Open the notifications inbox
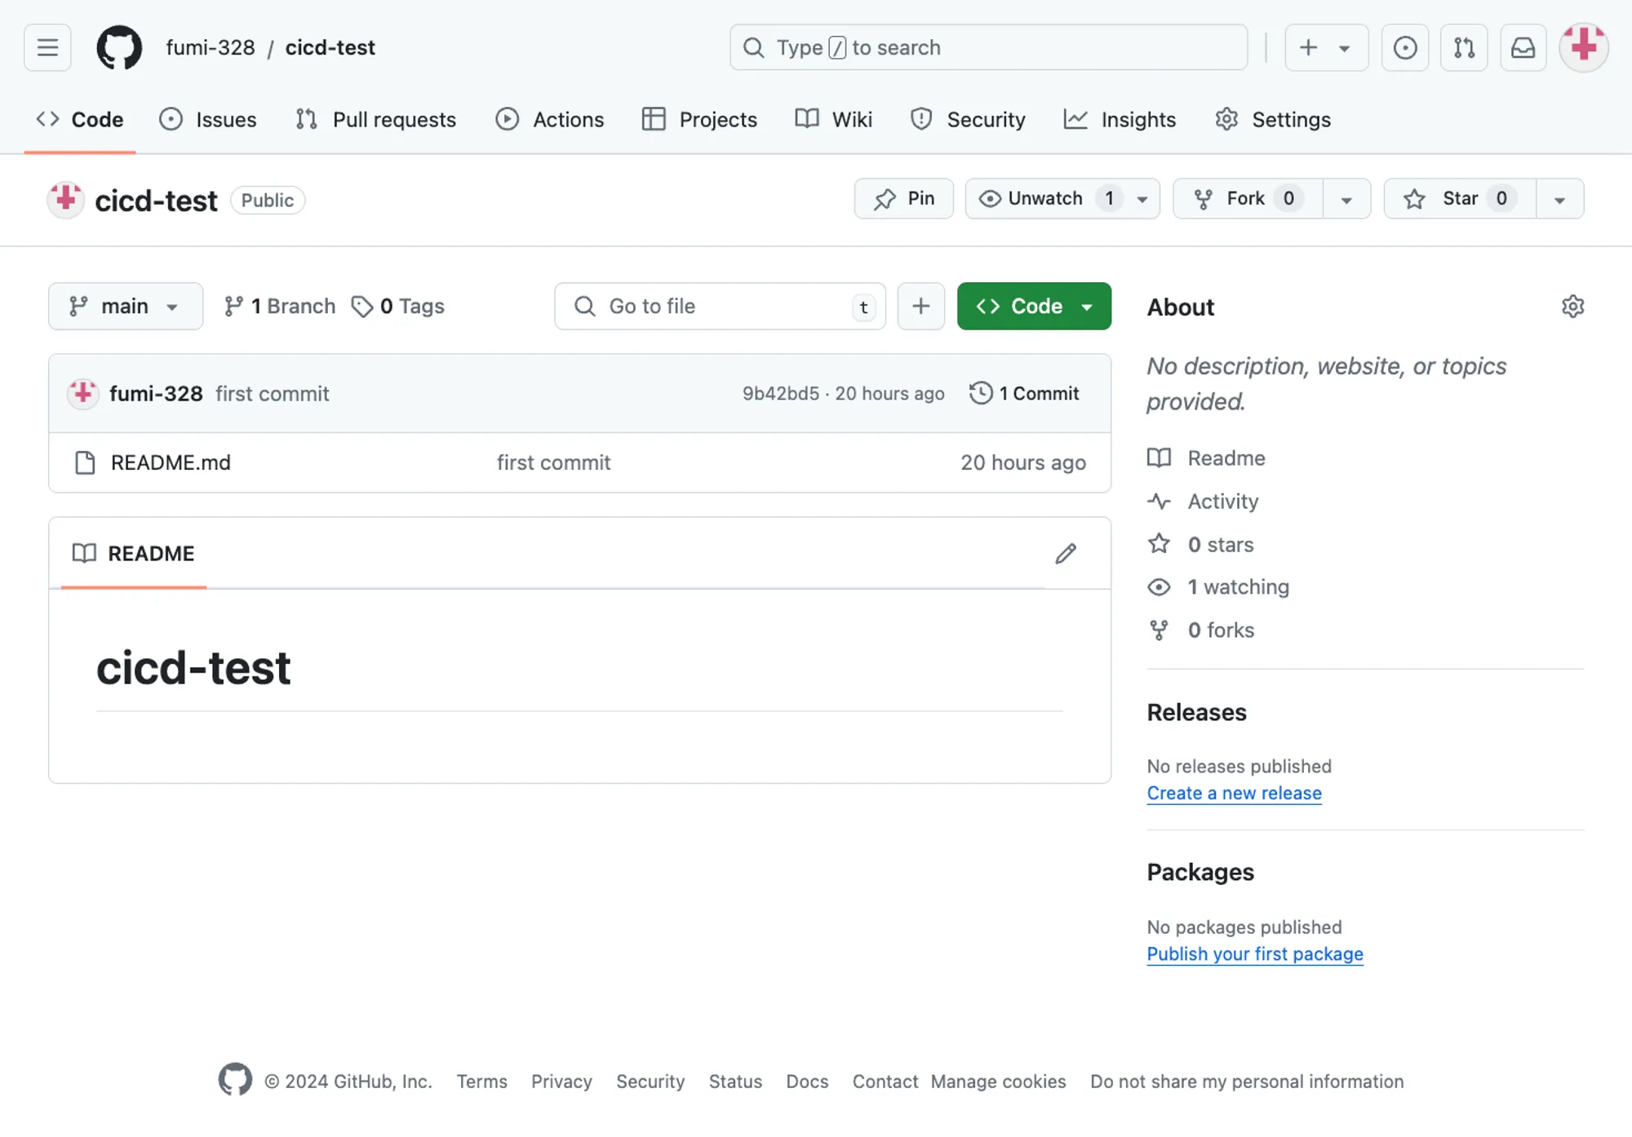 pyautogui.click(x=1523, y=47)
